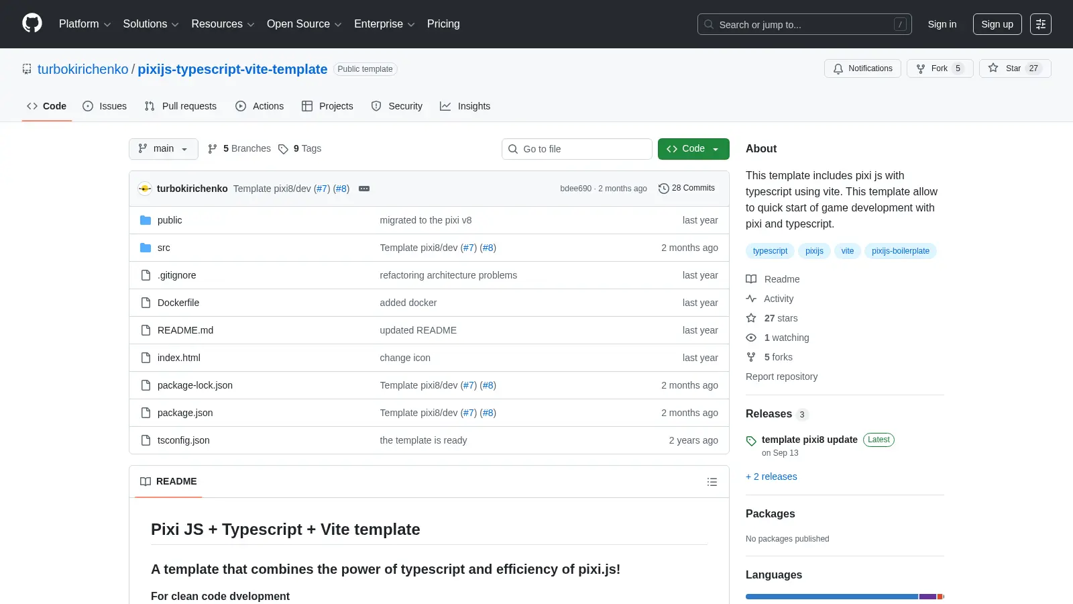Expand the Open Source menu
Screen dimensions: 1073x604
pyautogui.click(x=304, y=24)
